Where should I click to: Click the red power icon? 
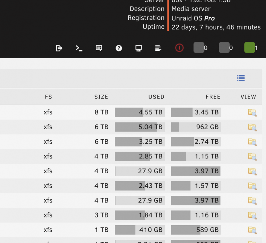[179, 48]
